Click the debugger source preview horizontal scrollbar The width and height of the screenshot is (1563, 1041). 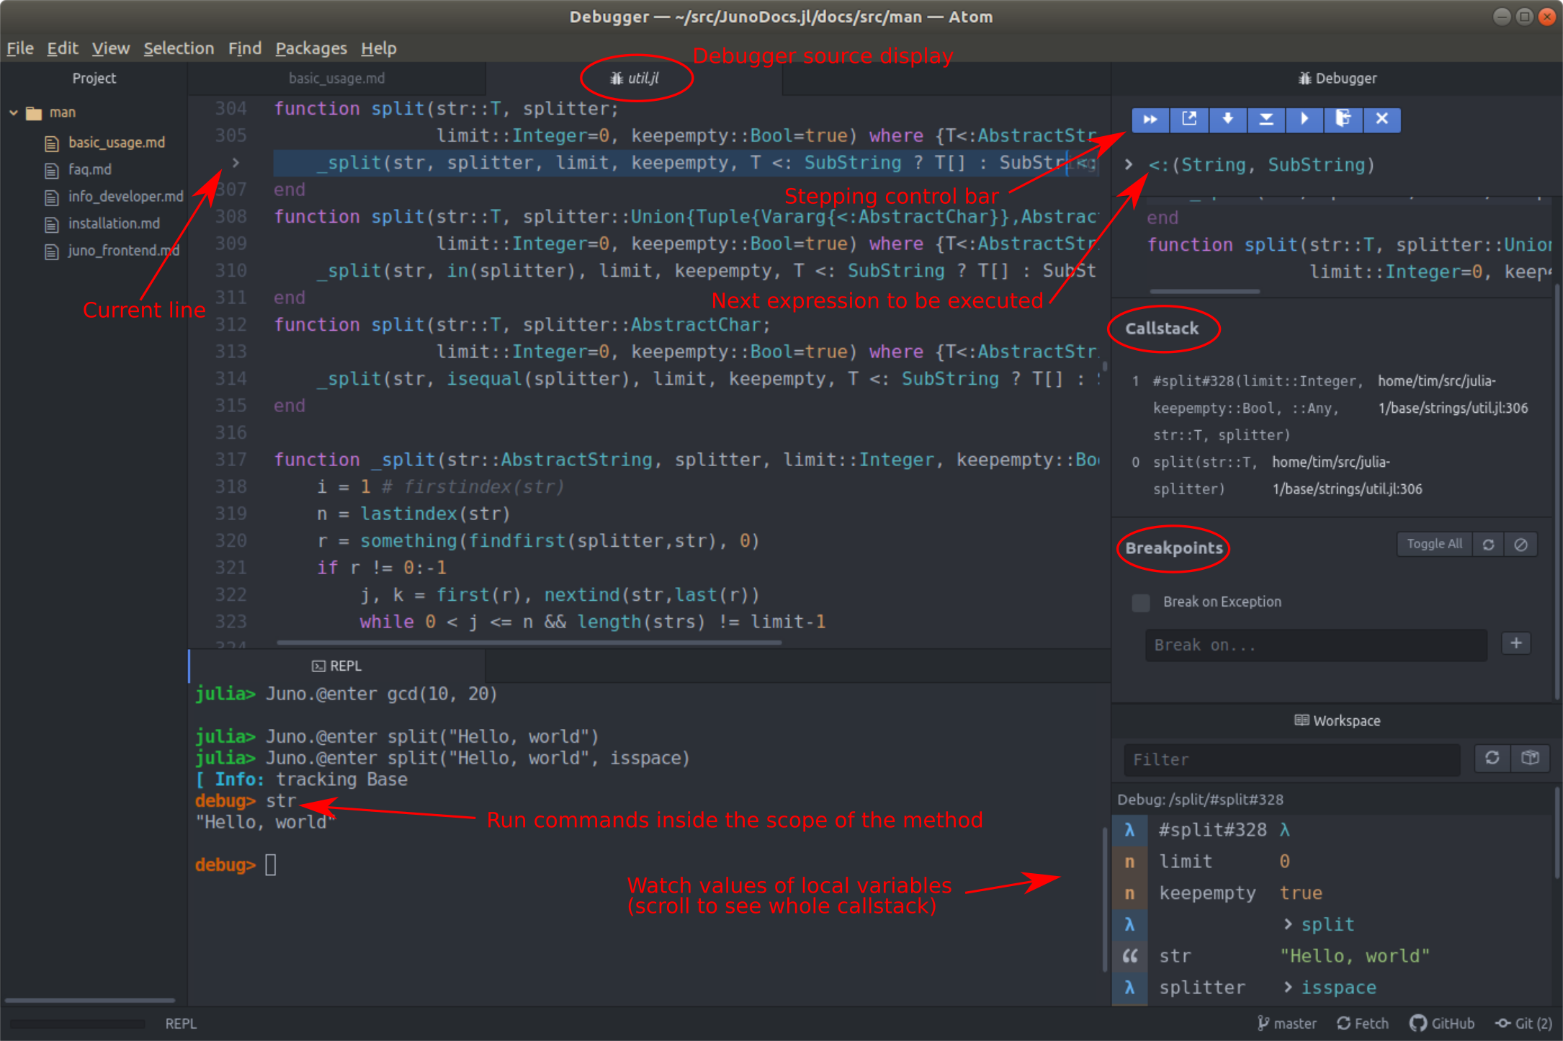(x=1204, y=292)
